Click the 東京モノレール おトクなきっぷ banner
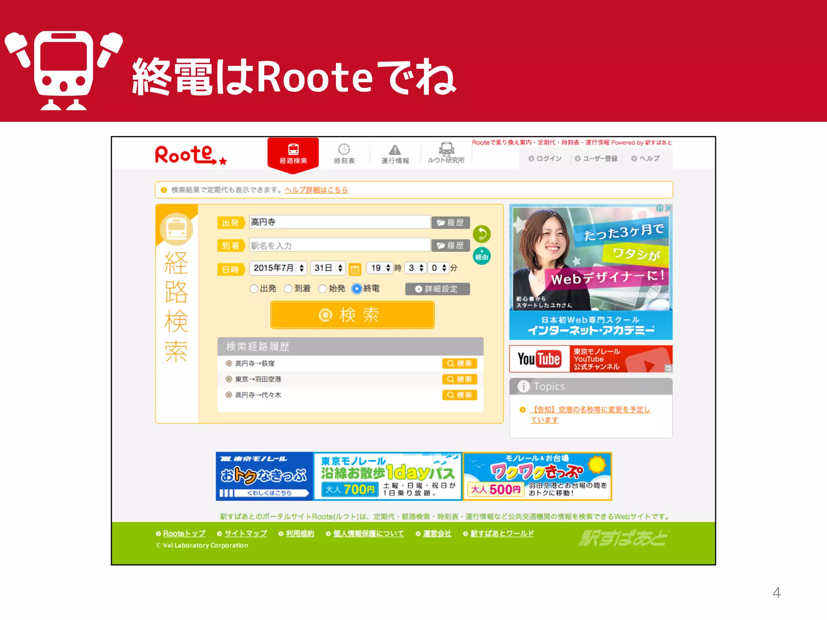The width and height of the screenshot is (827, 620). point(264,476)
